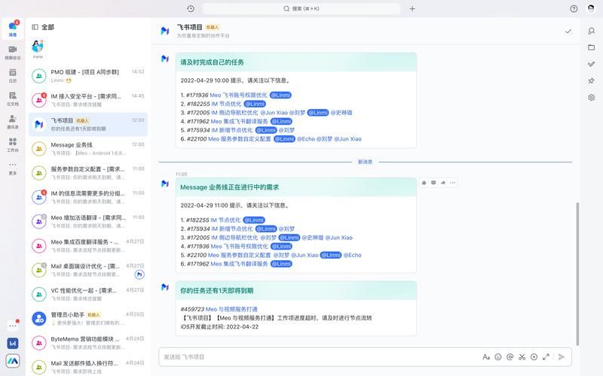The width and height of the screenshot is (603, 376).
Task: Open chat Mail 桌面端设计优化
Action: (x=88, y=270)
